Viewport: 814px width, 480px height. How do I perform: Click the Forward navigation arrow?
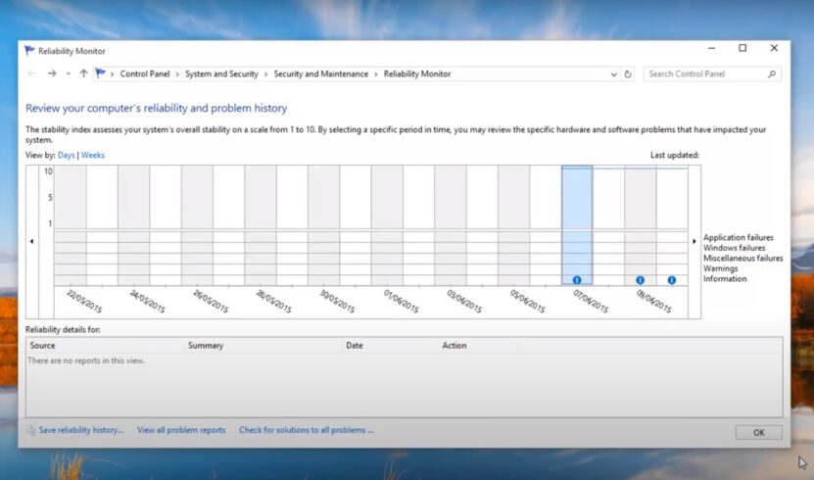coord(52,73)
